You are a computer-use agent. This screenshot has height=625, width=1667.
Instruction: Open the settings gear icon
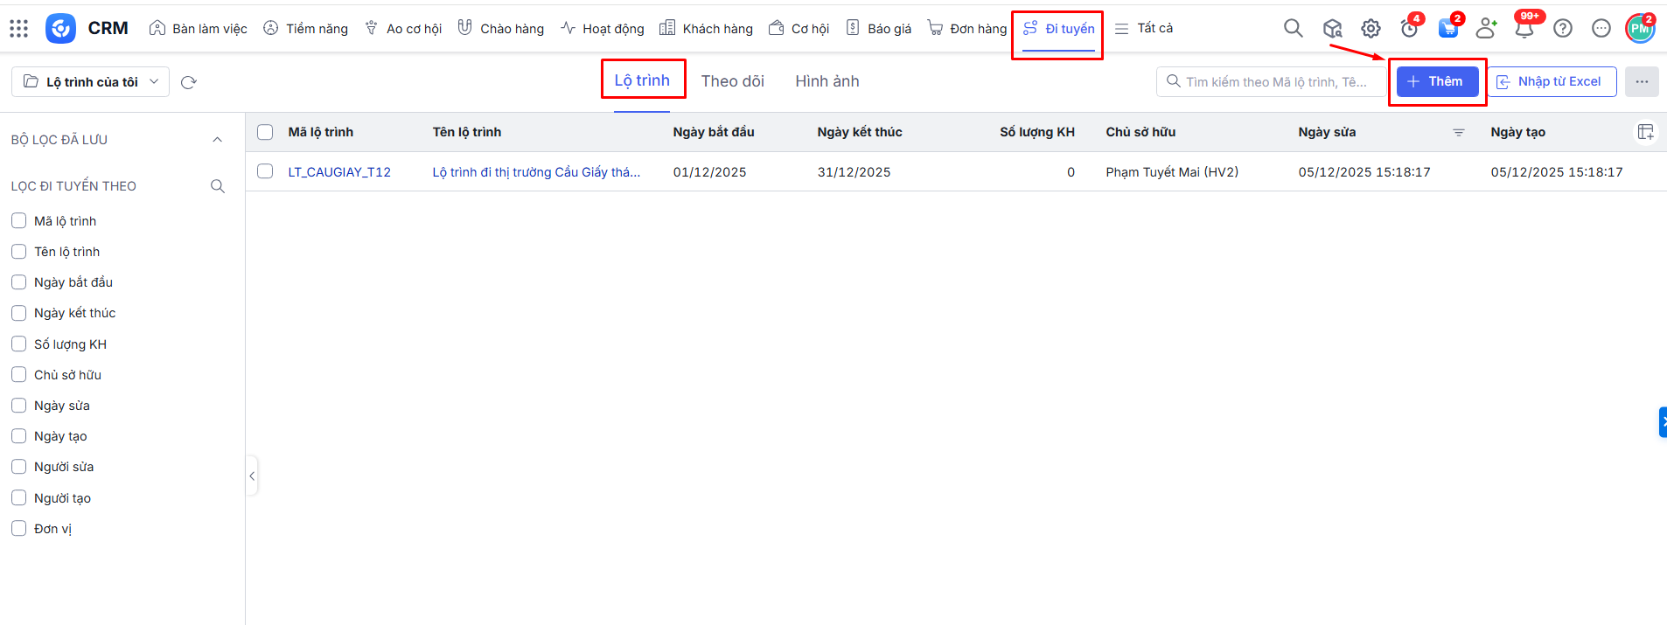(1371, 29)
